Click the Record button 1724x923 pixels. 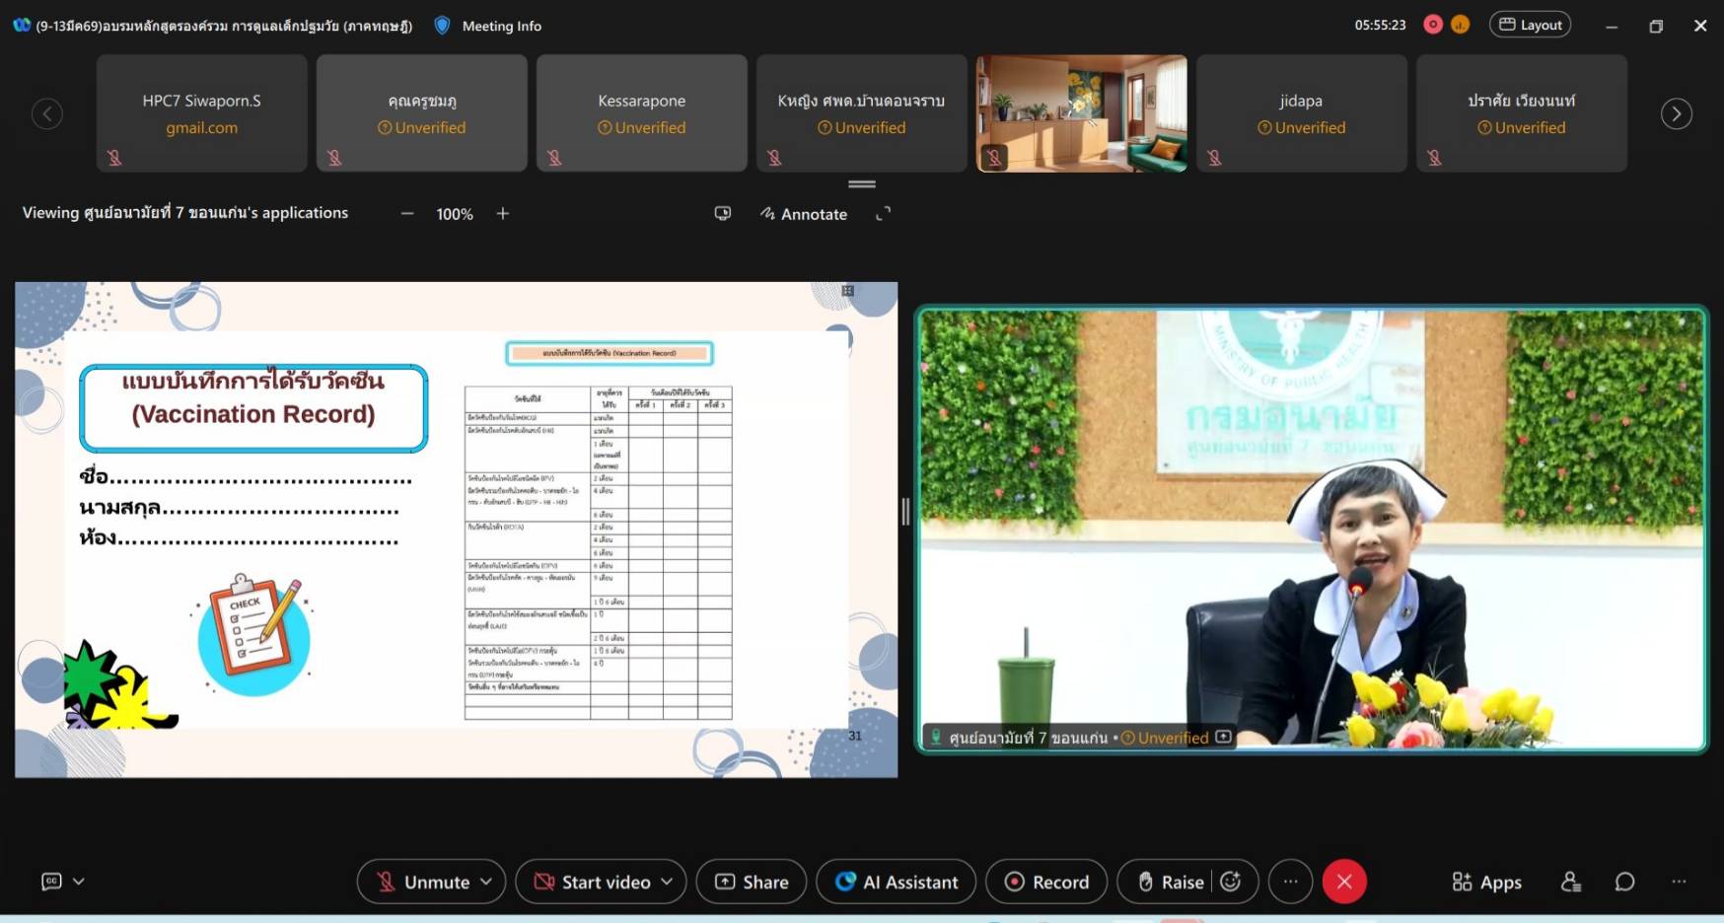click(1046, 882)
